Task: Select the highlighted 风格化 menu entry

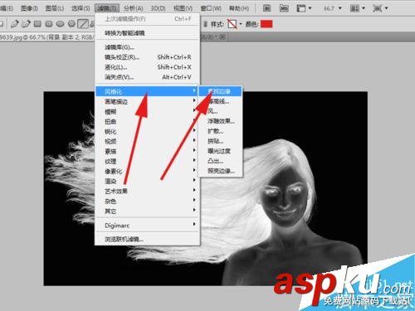Action: 147,91
